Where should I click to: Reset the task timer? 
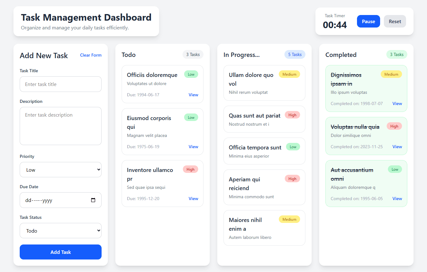coord(395,21)
